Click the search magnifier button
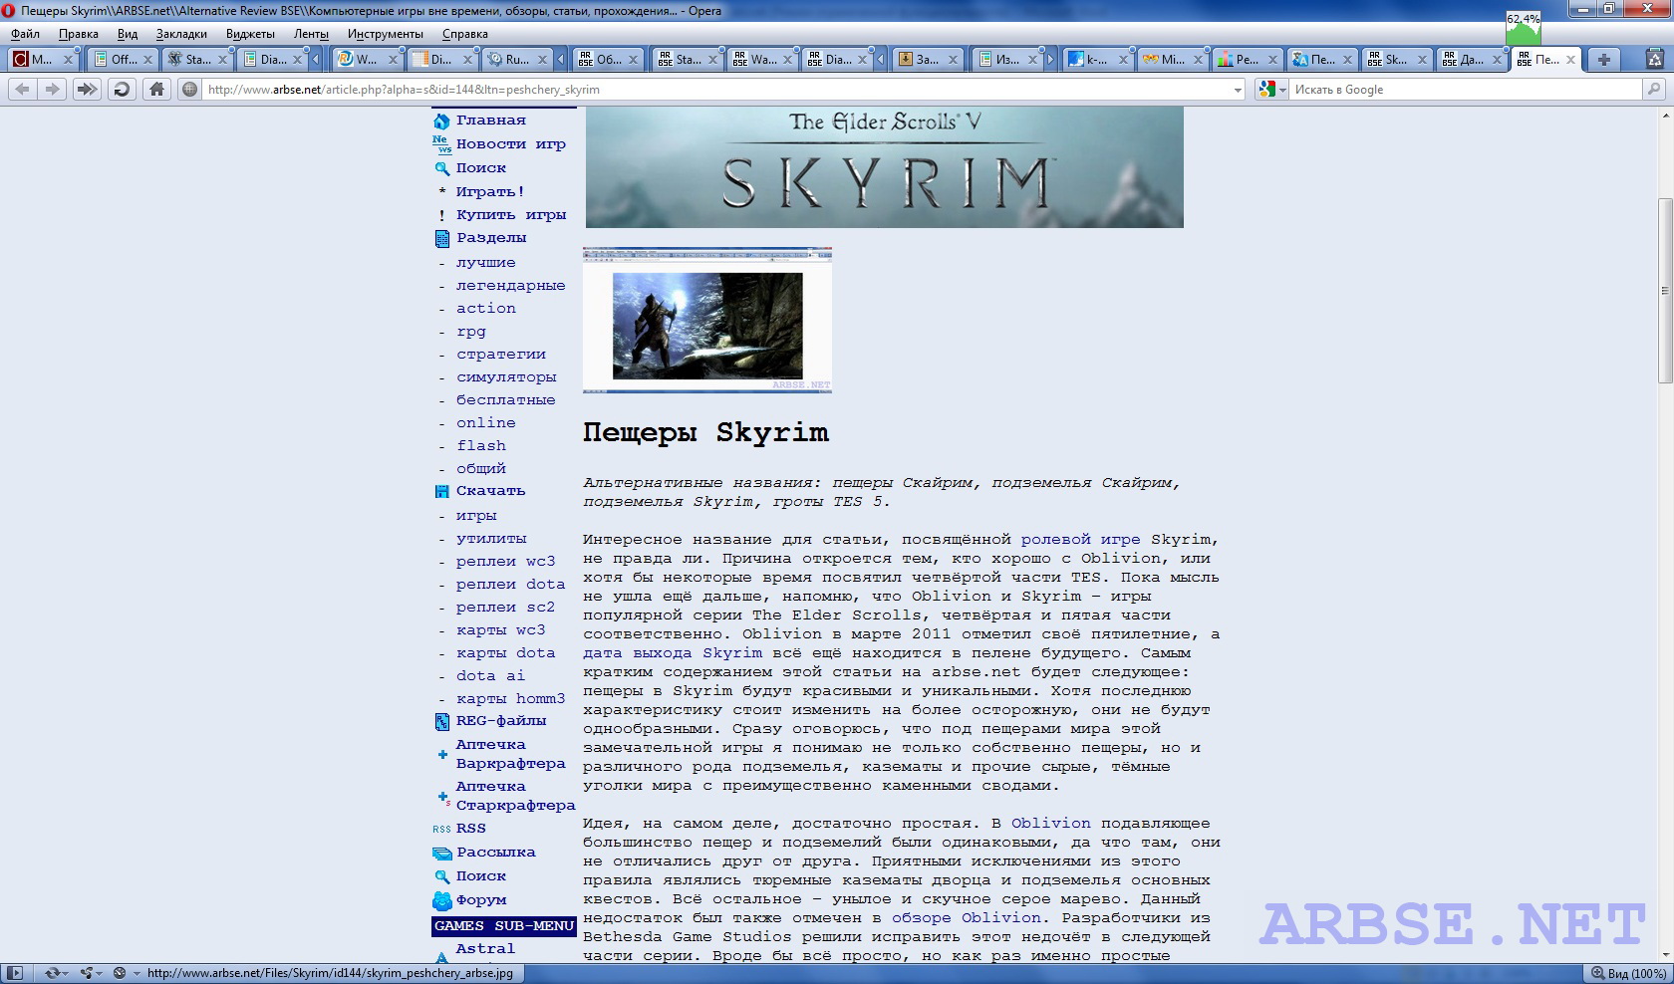 click(1654, 90)
